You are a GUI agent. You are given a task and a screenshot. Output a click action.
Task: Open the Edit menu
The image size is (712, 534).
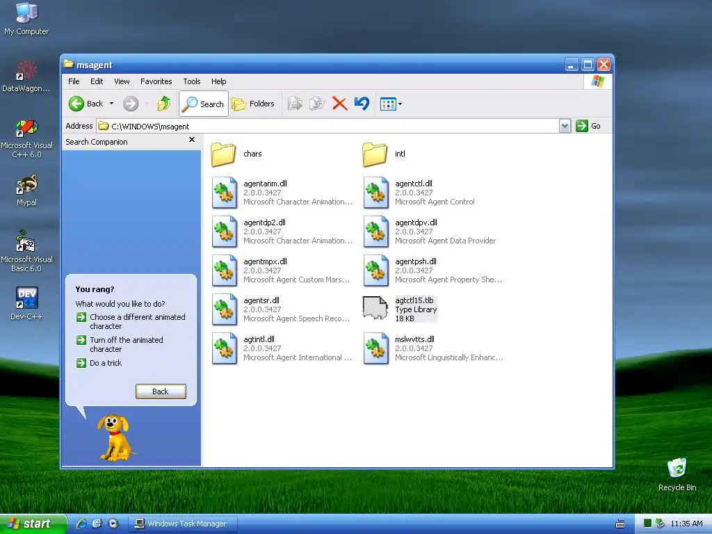(x=97, y=82)
